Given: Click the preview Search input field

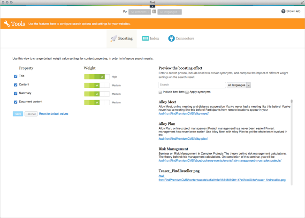Looking at the screenshot, I should [192, 85].
